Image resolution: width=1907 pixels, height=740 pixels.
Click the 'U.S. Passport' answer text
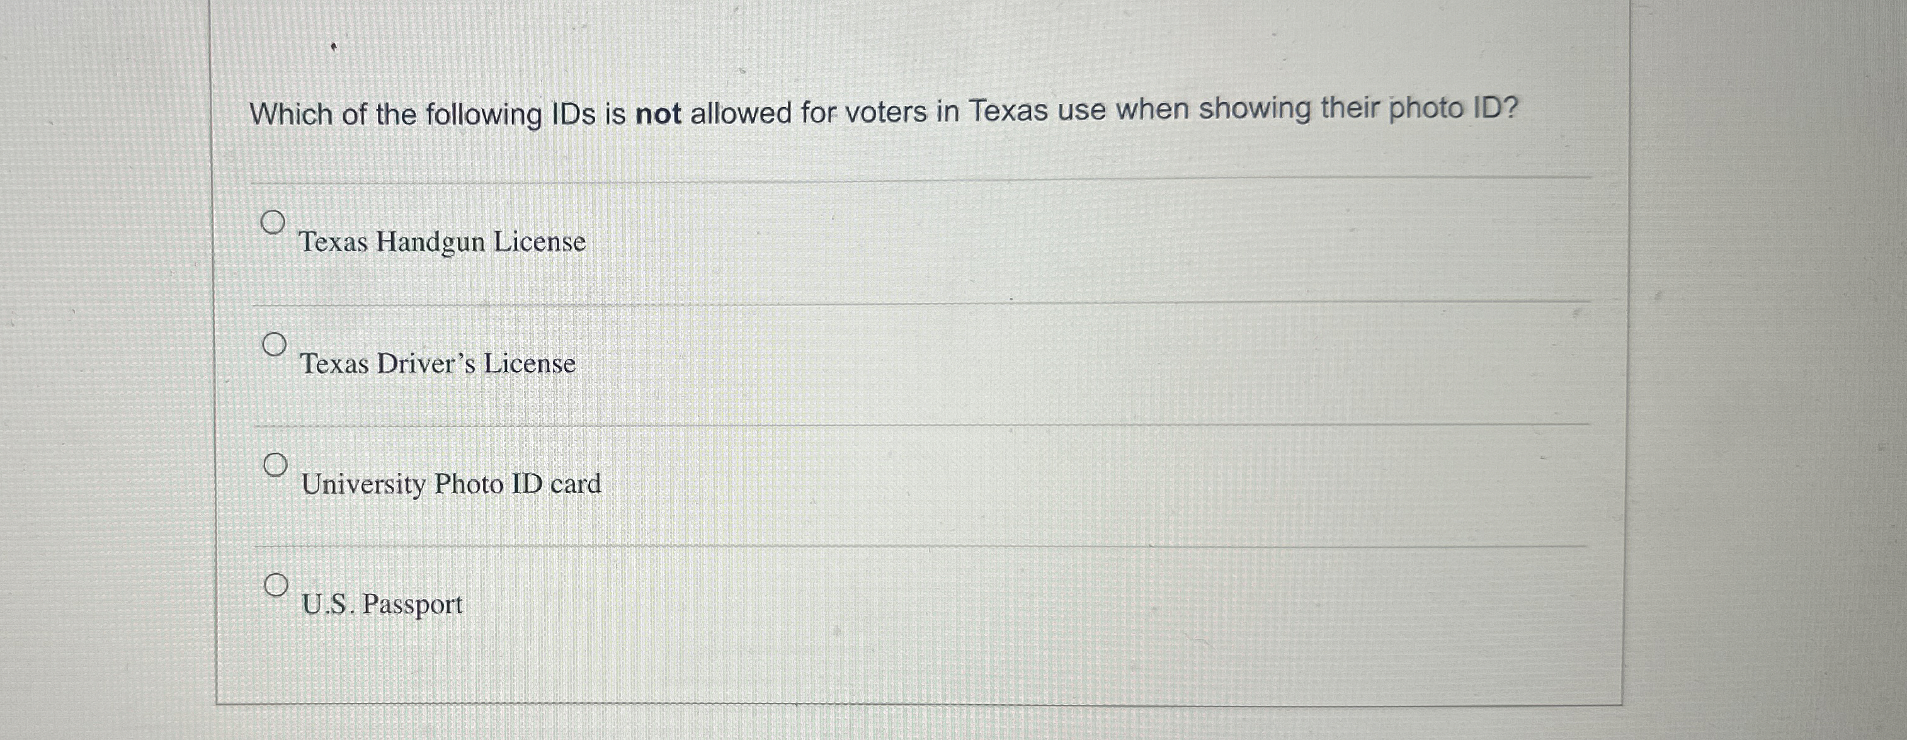tap(382, 605)
